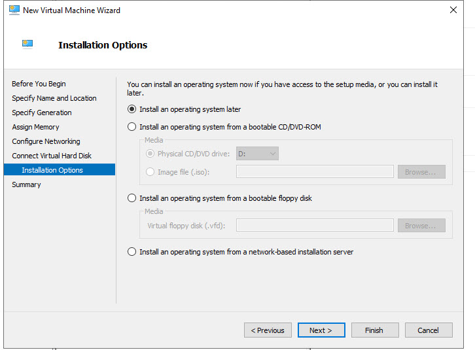Open the Assign Memory step
Screen dimensions: 475x350
click(x=35, y=127)
